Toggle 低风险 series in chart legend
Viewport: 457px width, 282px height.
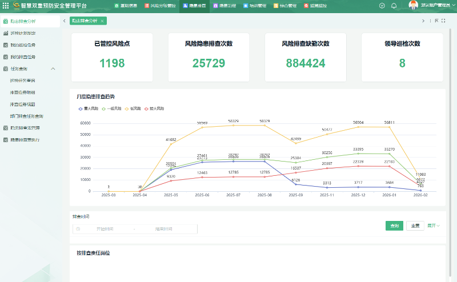(x=133, y=108)
